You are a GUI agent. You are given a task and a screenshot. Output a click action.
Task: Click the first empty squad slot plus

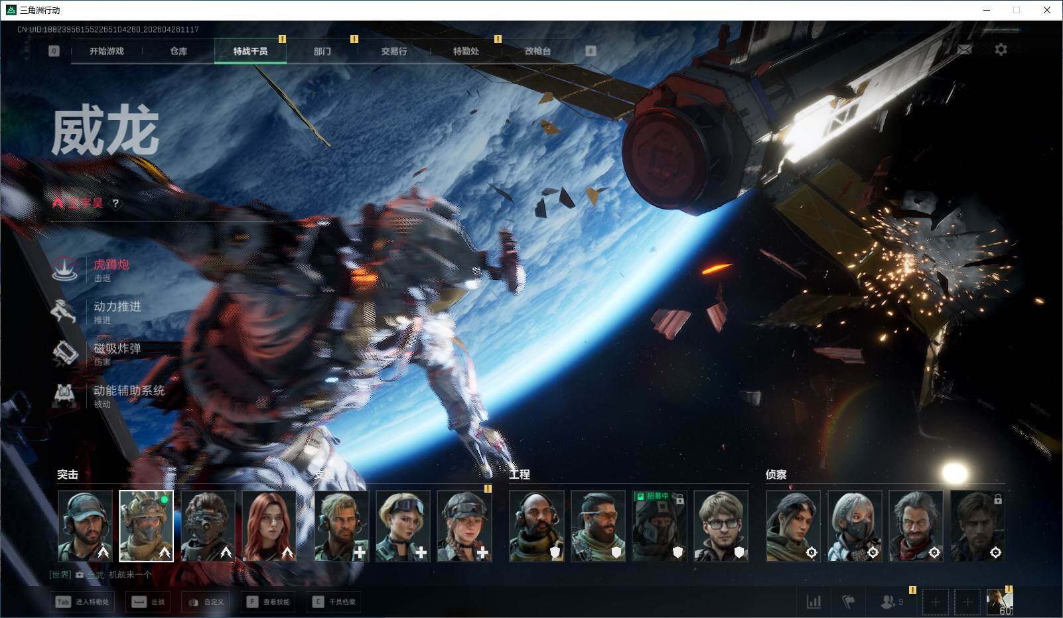(x=935, y=601)
